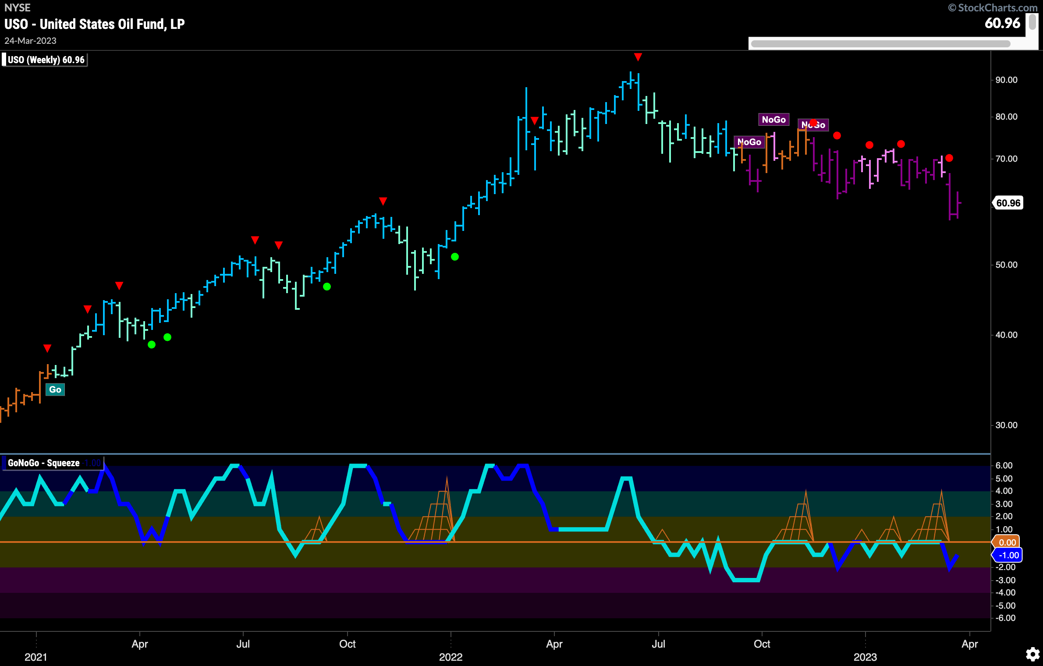Click the -6.00 oscillator axis label
Screen dimensions: 1043x666
(x=1005, y=618)
